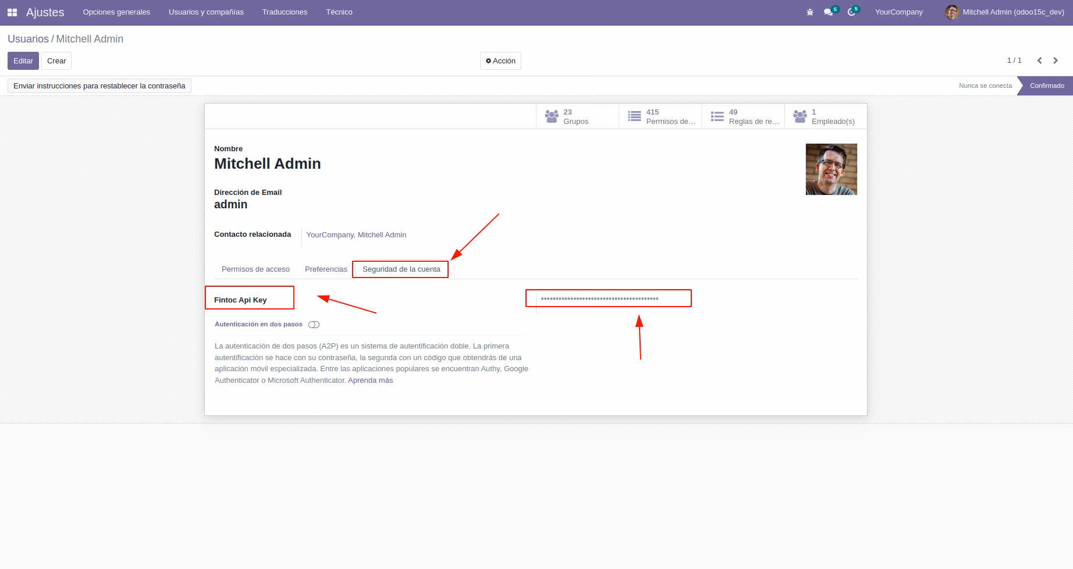Click the 49 Reglas de registro label
The image size is (1073, 569).
tap(754, 116)
